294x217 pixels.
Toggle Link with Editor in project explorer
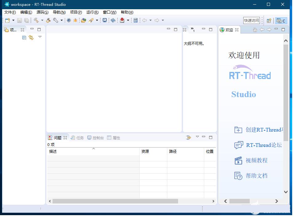pyautogui.click(x=31, y=38)
